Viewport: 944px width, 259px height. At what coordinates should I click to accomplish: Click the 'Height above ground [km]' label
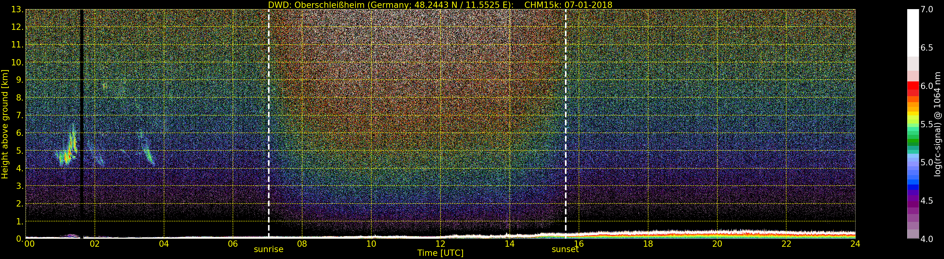click(5, 124)
